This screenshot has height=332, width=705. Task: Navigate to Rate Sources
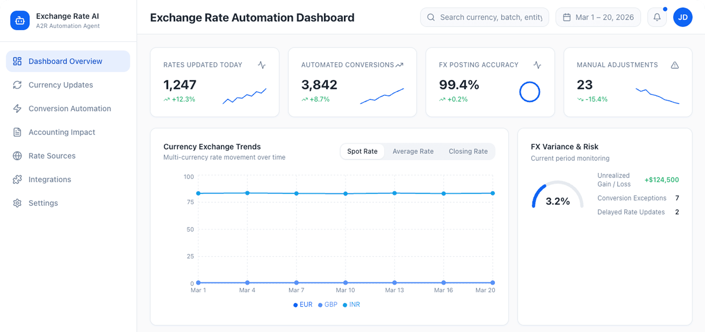(x=52, y=156)
